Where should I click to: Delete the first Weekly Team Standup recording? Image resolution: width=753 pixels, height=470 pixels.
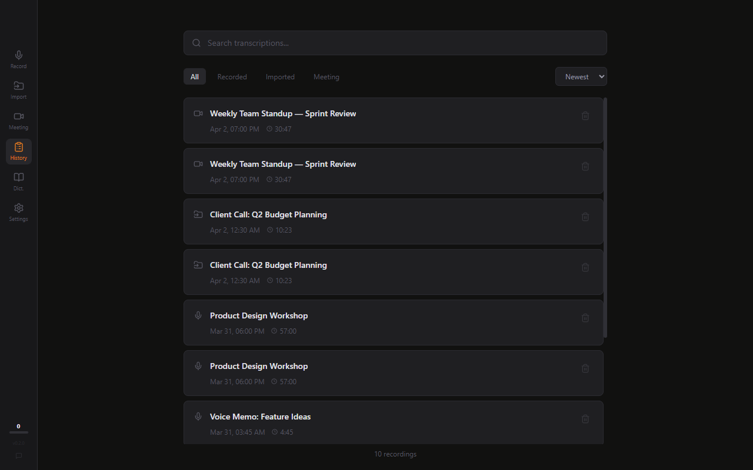(585, 116)
